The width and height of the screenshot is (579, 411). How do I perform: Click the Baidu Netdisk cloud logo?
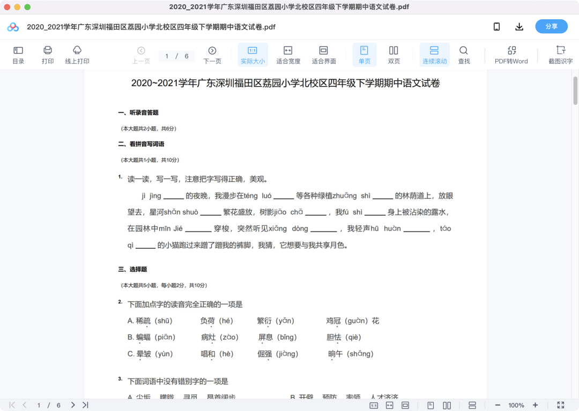[x=13, y=27]
